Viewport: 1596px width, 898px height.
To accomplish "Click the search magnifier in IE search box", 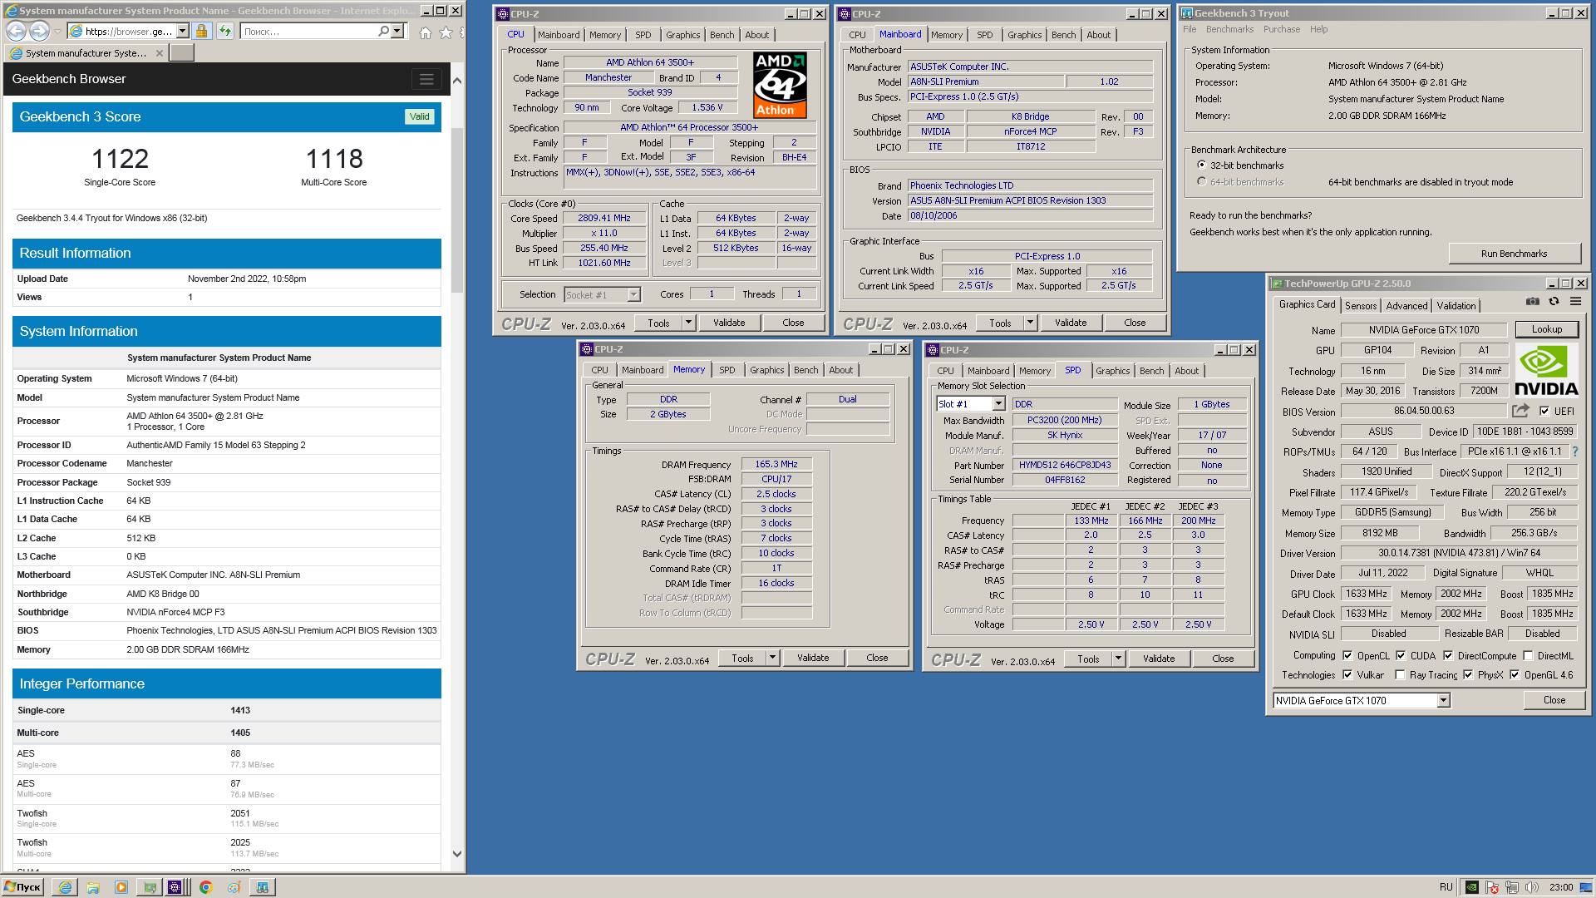I will (x=383, y=31).
